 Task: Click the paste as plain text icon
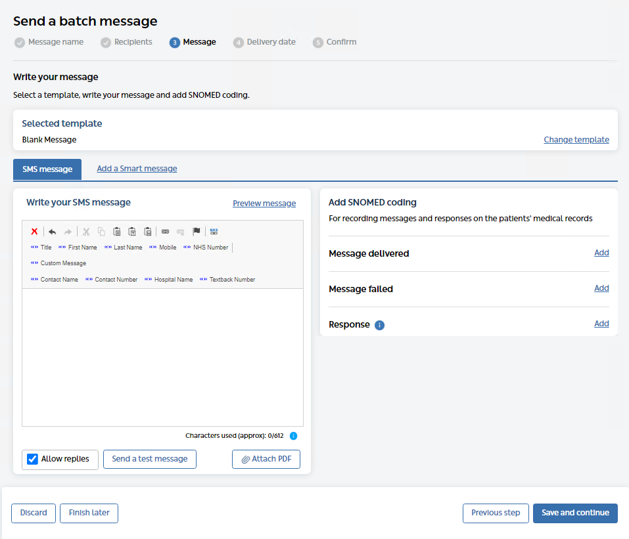tap(132, 232)
